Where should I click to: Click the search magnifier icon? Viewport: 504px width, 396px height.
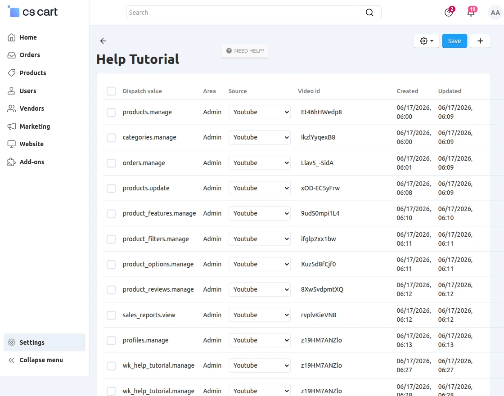(369, 13)
